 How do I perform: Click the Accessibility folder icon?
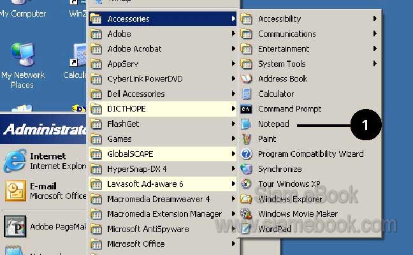click(x=246, y=19)
